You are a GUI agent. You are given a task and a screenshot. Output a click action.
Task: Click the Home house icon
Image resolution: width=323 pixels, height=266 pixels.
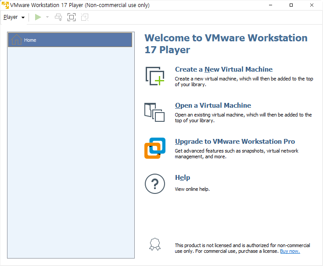point(17,40)
